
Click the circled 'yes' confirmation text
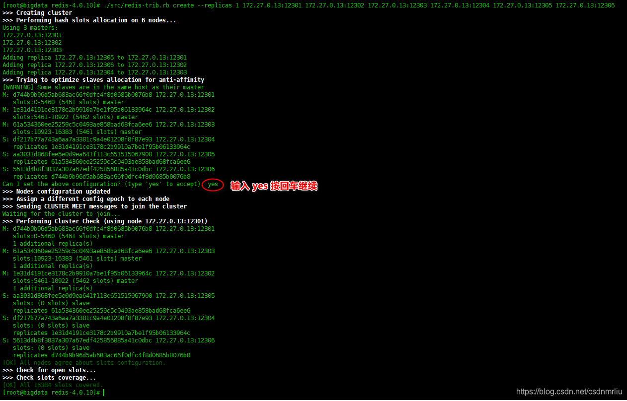click(x=213, y=184)
